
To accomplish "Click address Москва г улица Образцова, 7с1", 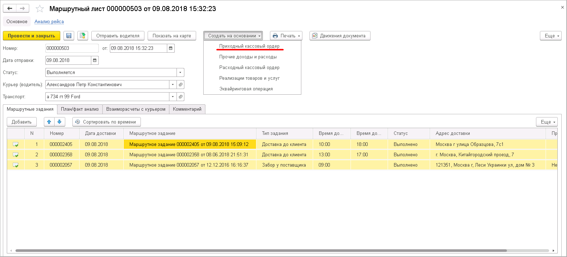I will [488, 144].
